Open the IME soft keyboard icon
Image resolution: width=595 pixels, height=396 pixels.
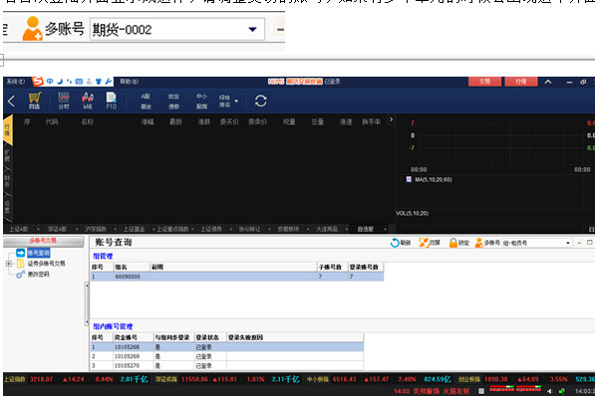[x=79, y=82]
